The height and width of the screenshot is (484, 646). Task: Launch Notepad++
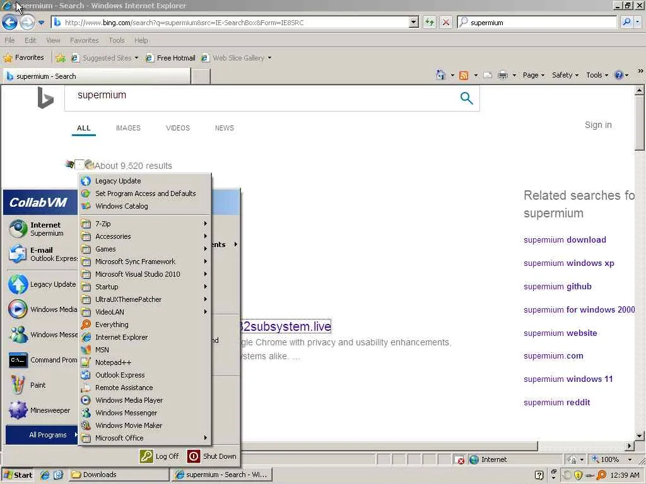pos(144,362)
